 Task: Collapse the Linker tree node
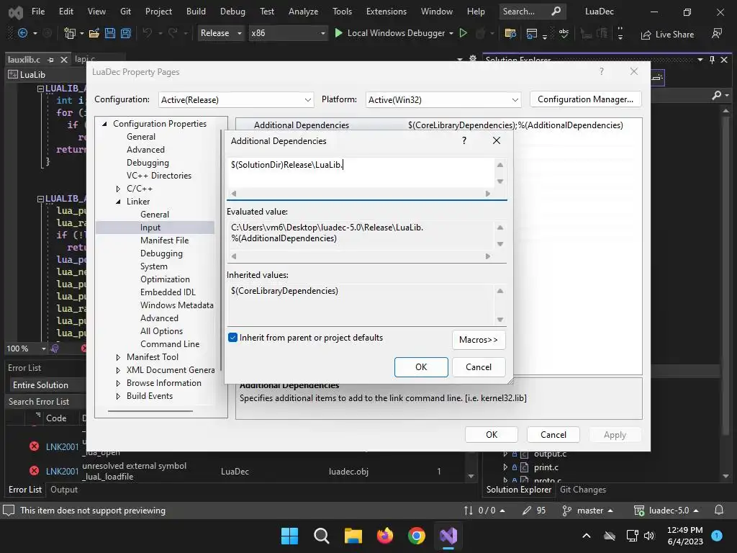pyautogui.click(x=118, y=202)
